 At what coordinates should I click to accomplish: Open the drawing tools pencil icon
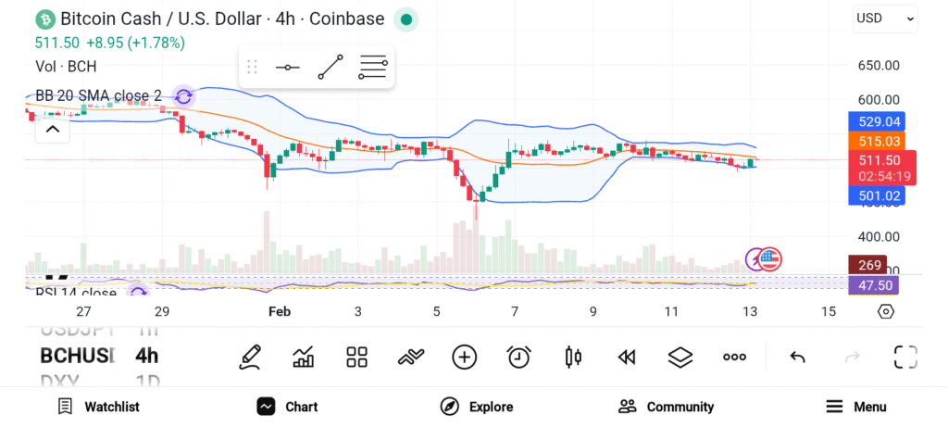click(249, 357)
